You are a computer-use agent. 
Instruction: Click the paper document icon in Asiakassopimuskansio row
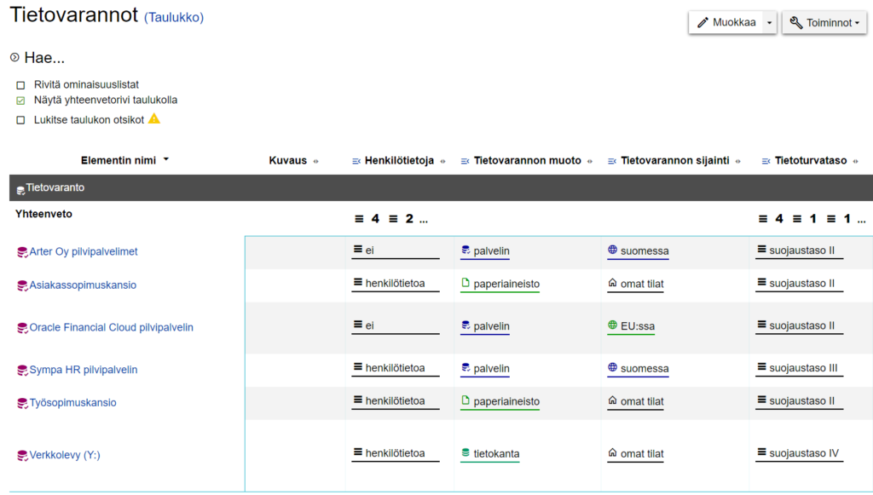[465, 283]
